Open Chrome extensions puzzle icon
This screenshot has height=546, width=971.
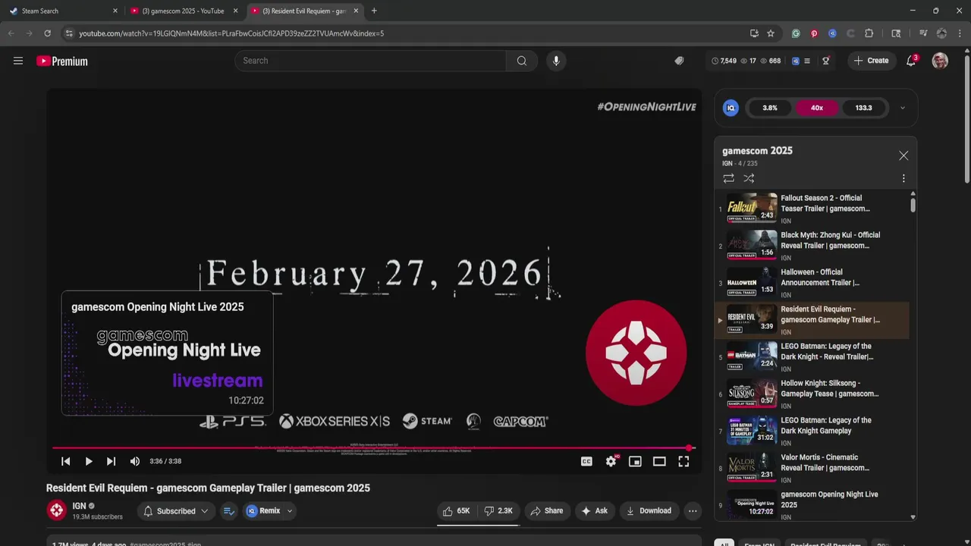coord(869,33)
